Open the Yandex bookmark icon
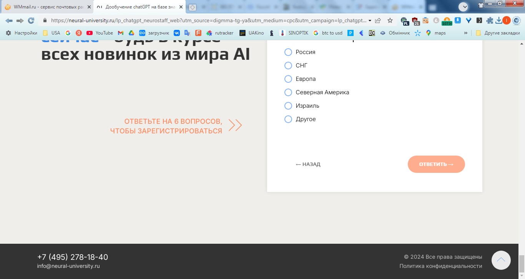Screen dimensions: 525x279 pos(79,33)
